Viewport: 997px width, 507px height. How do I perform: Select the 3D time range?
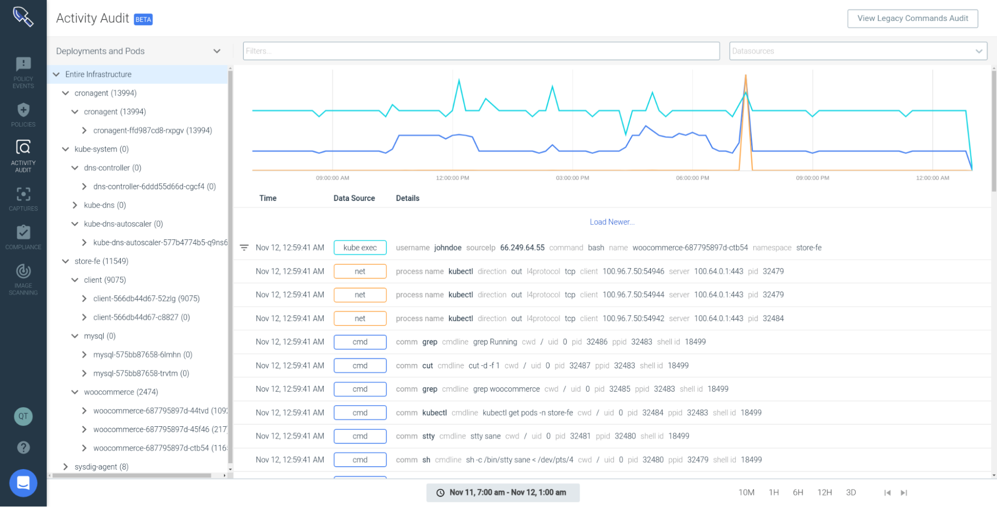pos(851,492)
